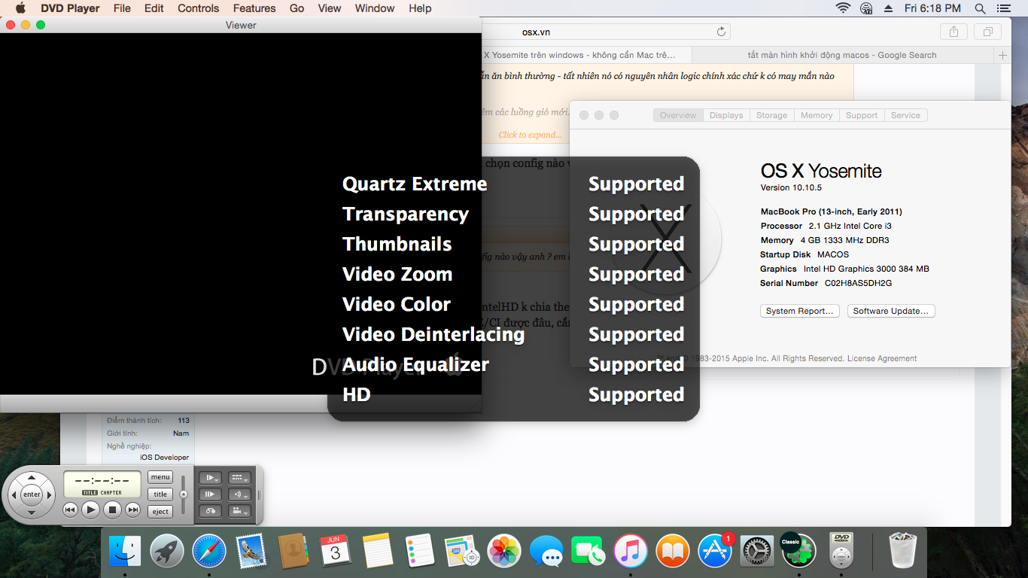The image size is (1028, 578).
Task: Open the License Agreement link
Action: pyautogui.click(x=882, y=358)
